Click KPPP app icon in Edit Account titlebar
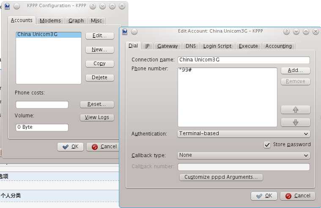 click(125, 32)
